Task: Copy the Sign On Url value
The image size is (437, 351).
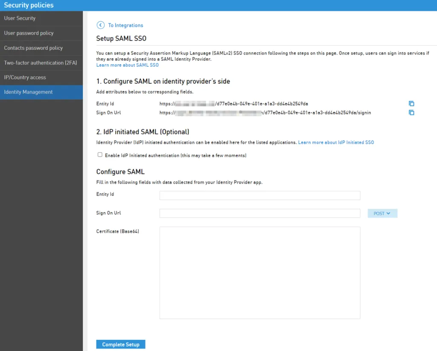Action: coord(411,113)
